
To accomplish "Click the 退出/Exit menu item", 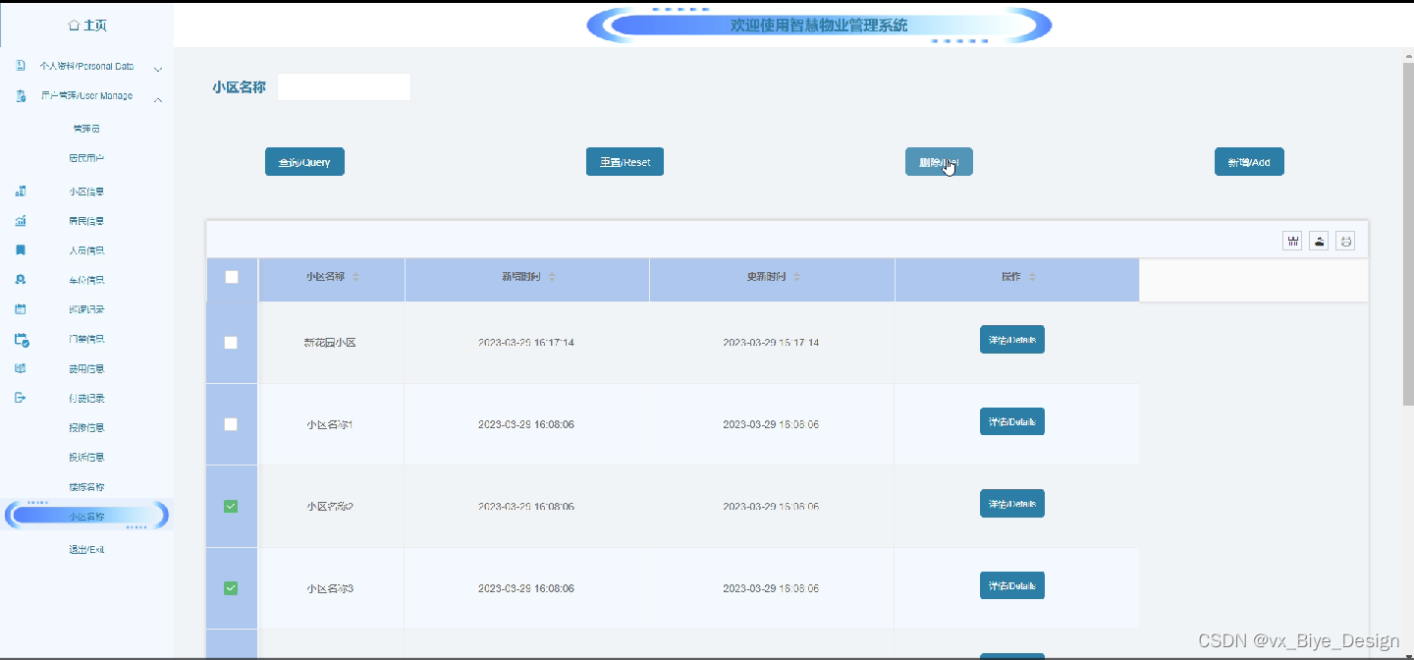I will pos(86,549).
